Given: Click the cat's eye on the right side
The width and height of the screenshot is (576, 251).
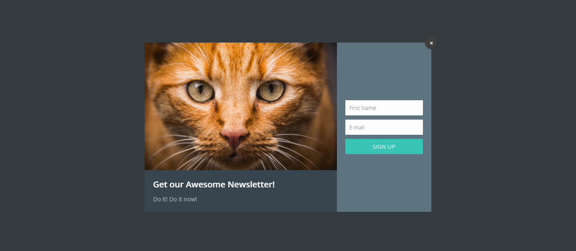Looking at the screenshot, I should tap(271, 90).
